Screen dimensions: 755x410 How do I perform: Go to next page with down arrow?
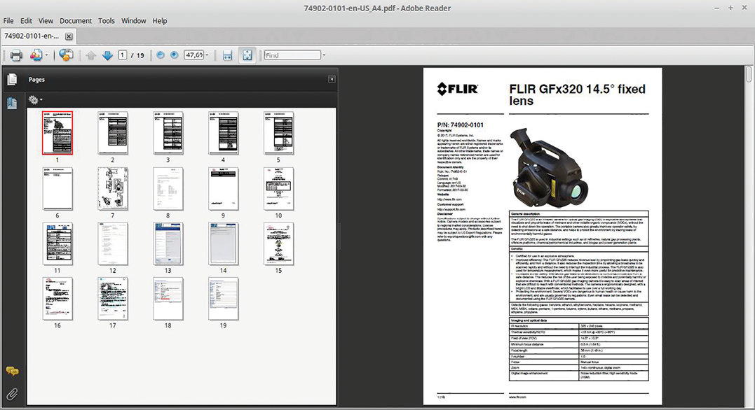pos(107,55)
